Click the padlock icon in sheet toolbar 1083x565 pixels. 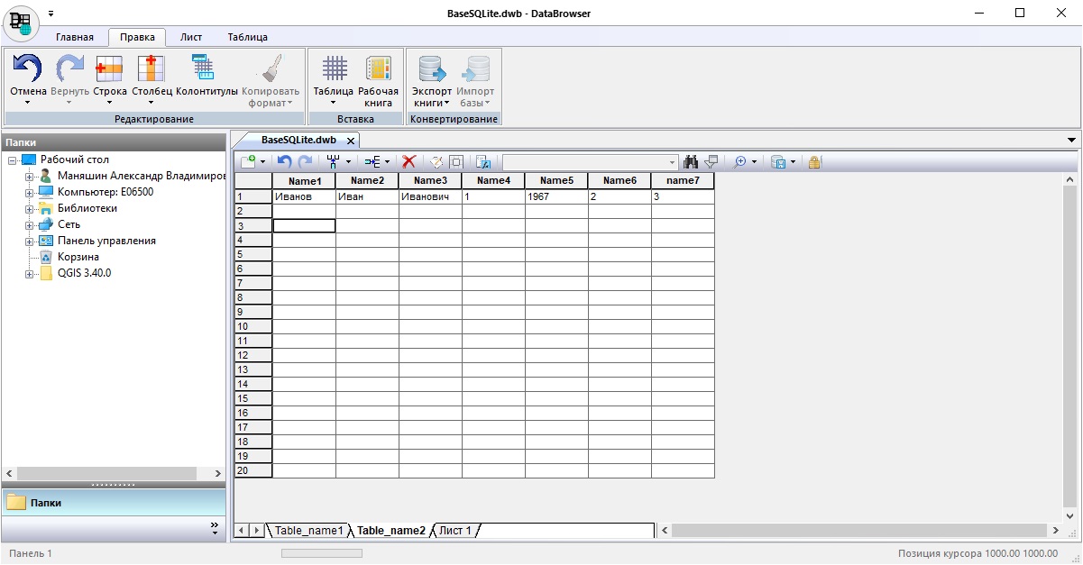pos(814,162)
